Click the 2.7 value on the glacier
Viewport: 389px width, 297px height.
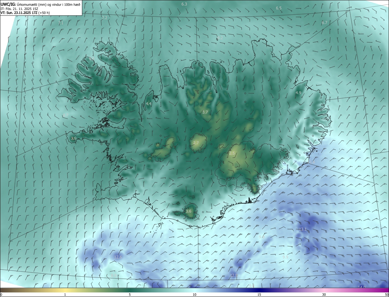point(196,143)
